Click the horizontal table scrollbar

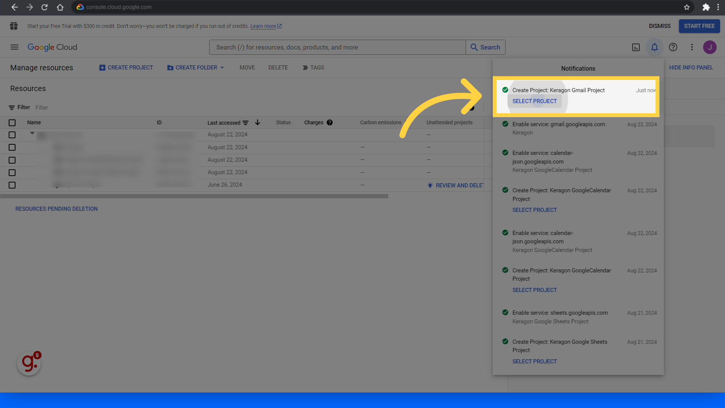point(194,196)
